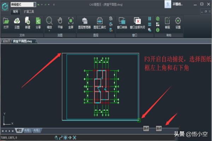Go to next layout tab arrow
Image resolution: width=212 pixels, height=141 pixels.
9,131
